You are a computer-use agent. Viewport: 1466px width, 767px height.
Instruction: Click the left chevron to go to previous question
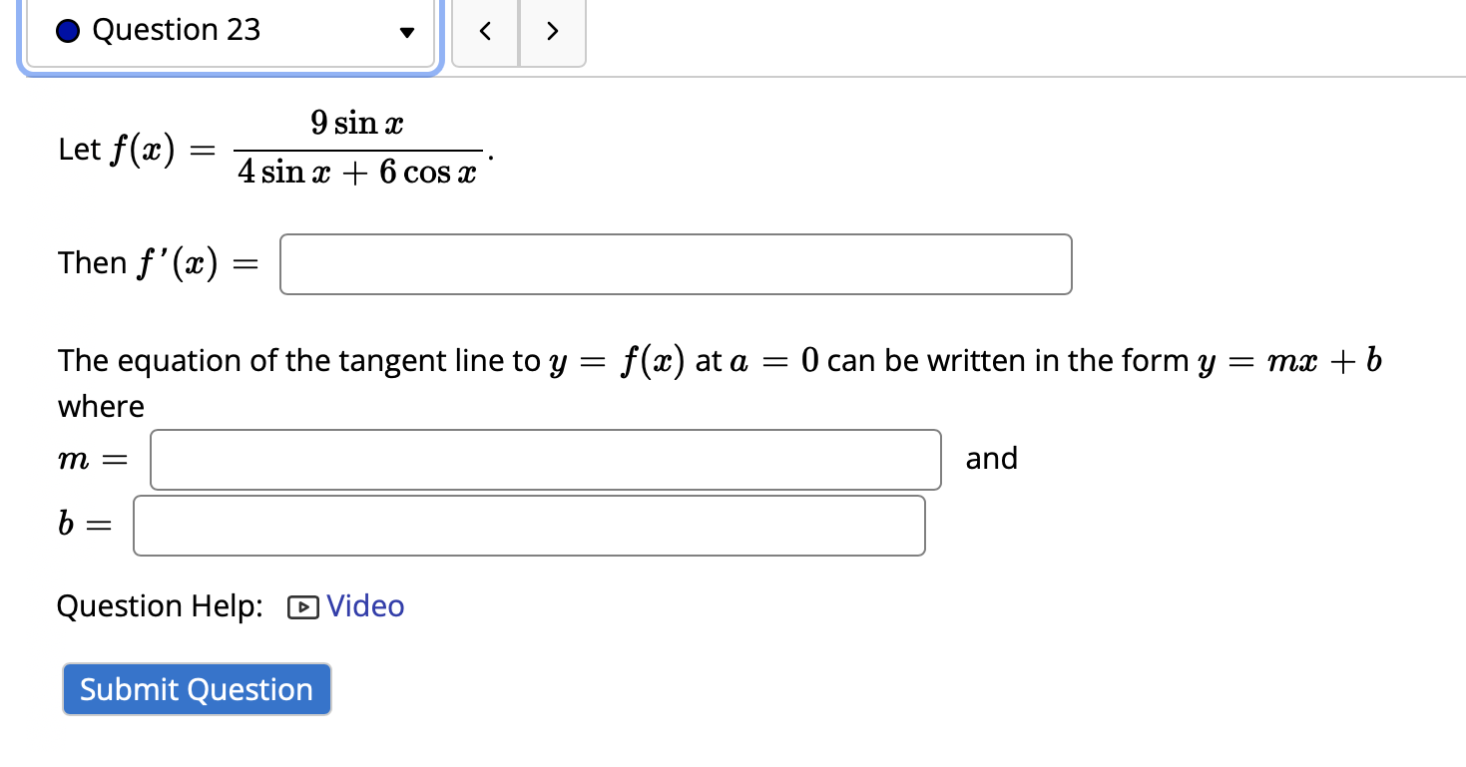point(485,31)
